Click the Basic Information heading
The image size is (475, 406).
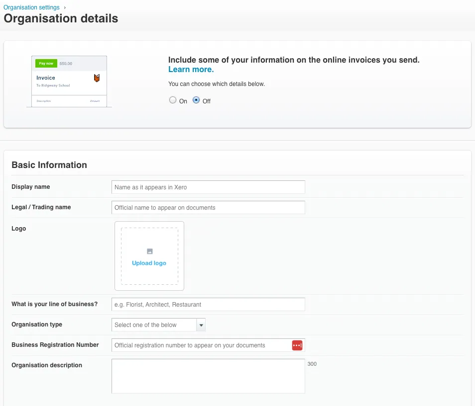click(49, 165)
